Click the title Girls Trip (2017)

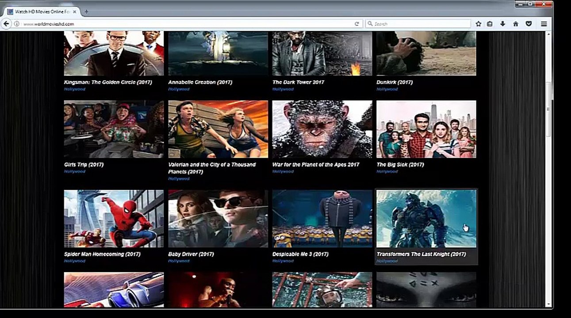tap(84, 165)
